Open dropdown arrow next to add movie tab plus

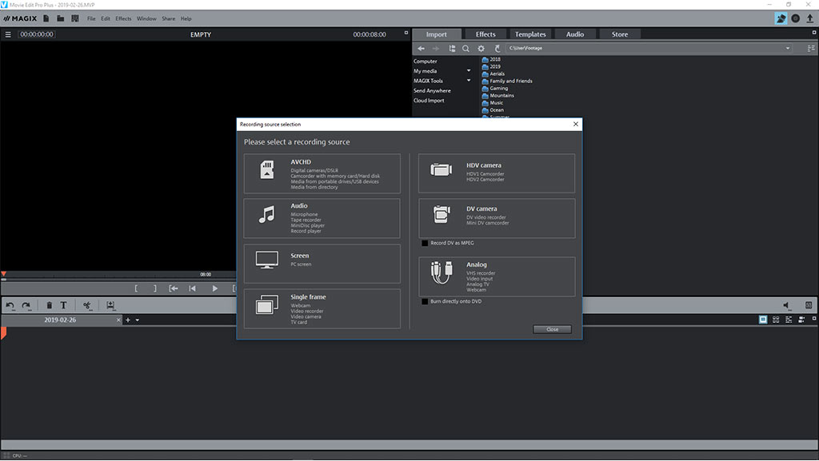point(138,320)
